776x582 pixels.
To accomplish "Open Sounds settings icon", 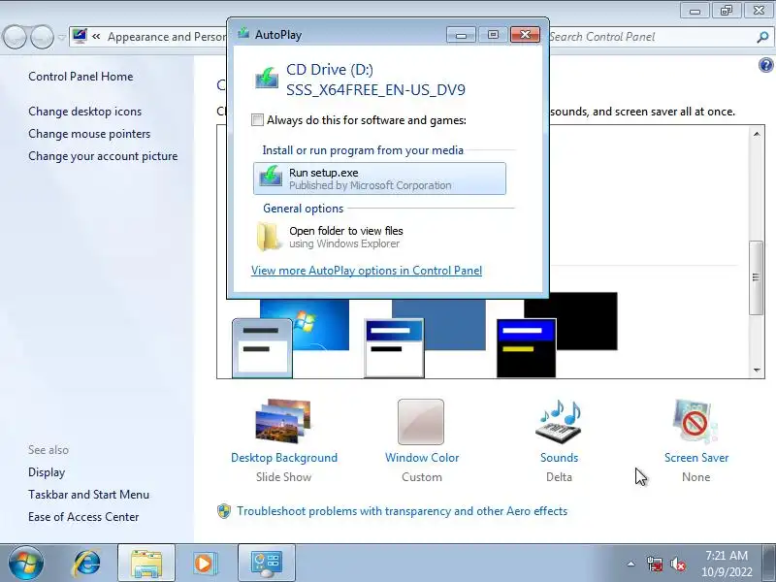I will pos(560,421).
